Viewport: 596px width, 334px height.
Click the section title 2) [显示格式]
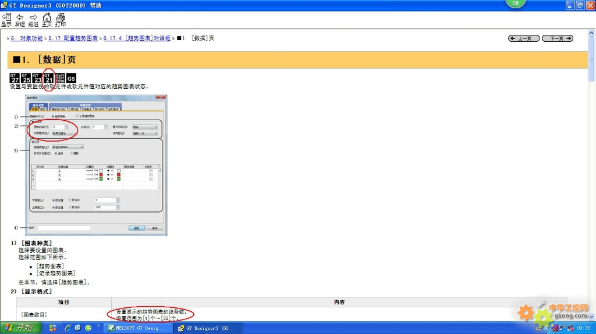pyautogui.click(x=31, y=292)
